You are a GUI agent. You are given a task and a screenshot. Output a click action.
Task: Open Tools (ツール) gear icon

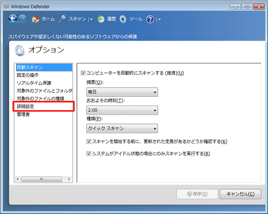tap(123, 19)
